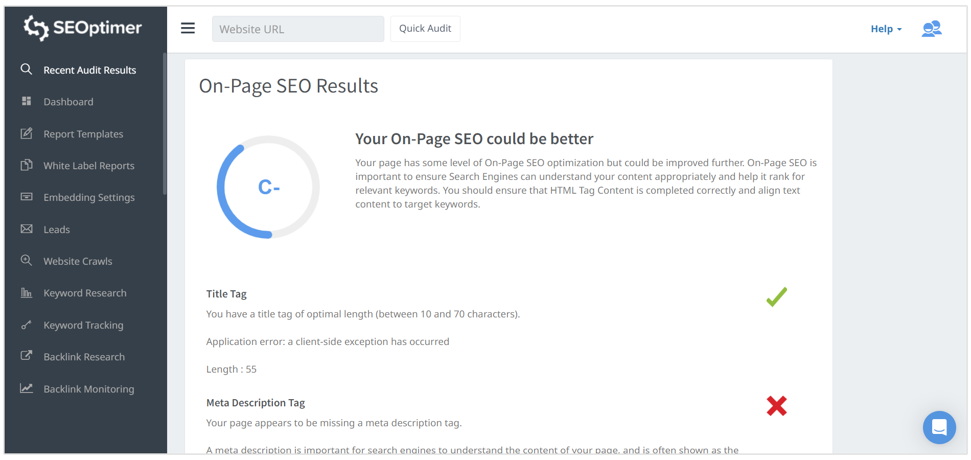Open the Dashboard grid icon
This screenshot has height=460, width=971.
pos(27,101)
